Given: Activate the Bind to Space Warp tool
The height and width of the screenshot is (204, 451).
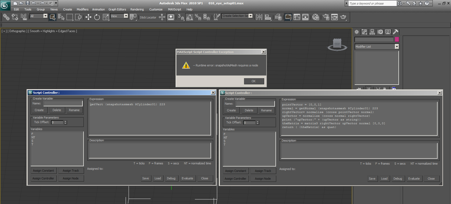Looking at the screenshot, I should point(24,17).
